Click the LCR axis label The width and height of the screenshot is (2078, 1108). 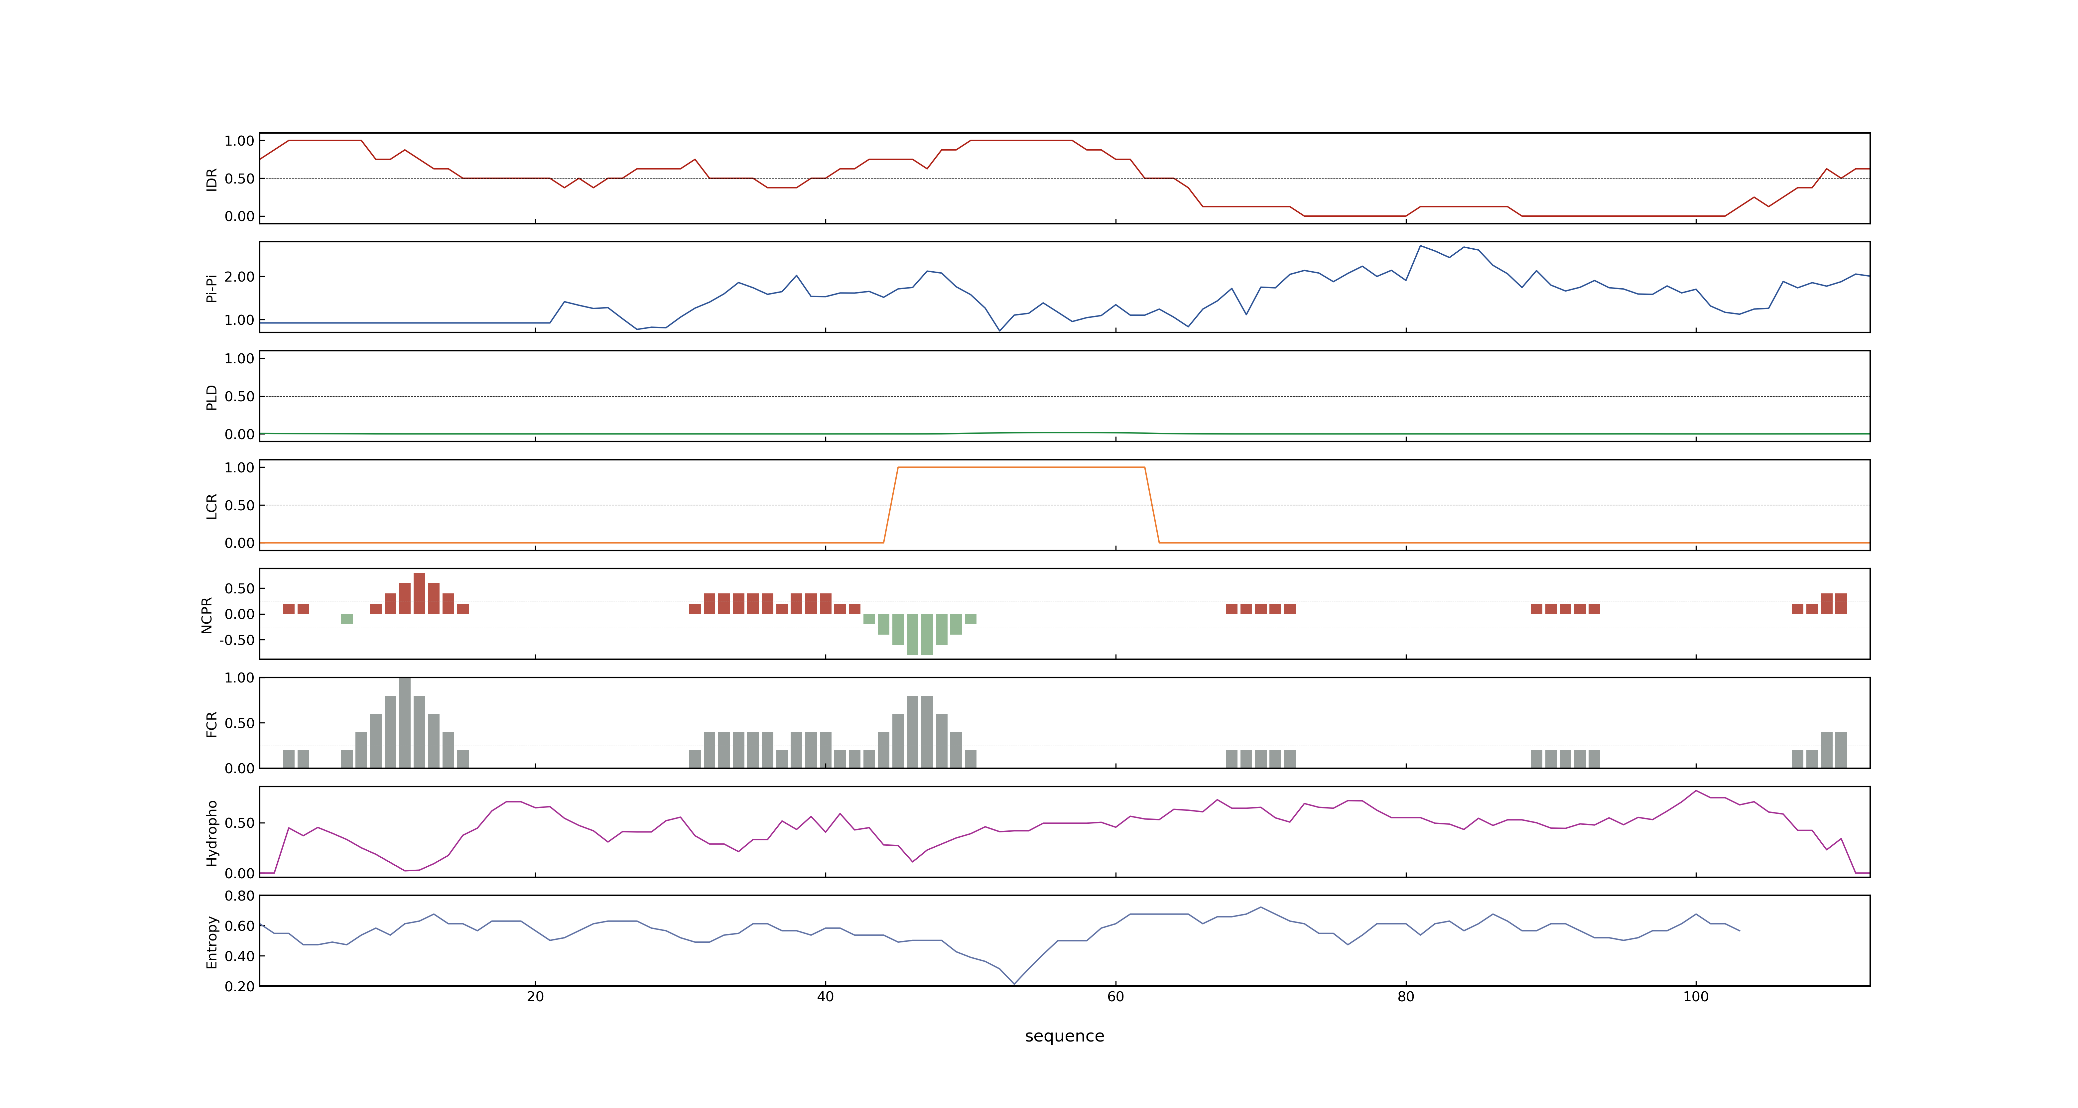(x=211, y=506)
